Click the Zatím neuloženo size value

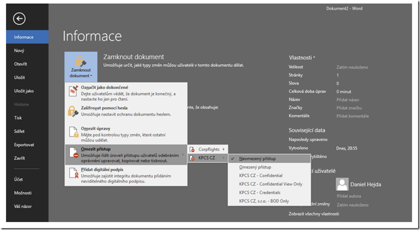tap(352, 67)
